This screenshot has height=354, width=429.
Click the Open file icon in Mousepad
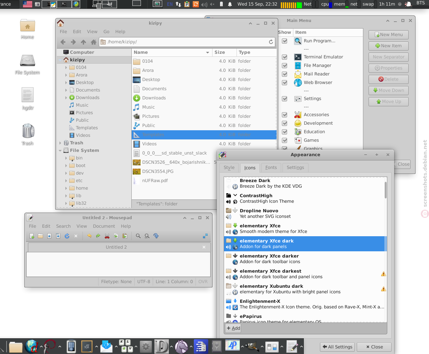coord(40,236)
